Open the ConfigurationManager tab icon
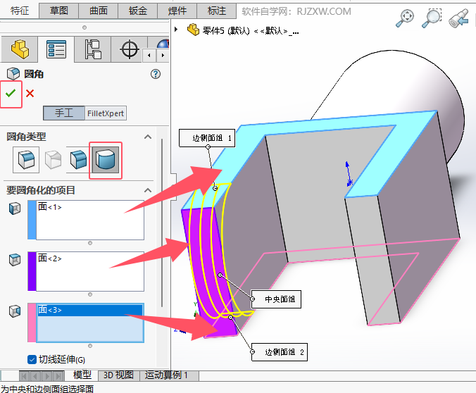 (x=92, y=49)
